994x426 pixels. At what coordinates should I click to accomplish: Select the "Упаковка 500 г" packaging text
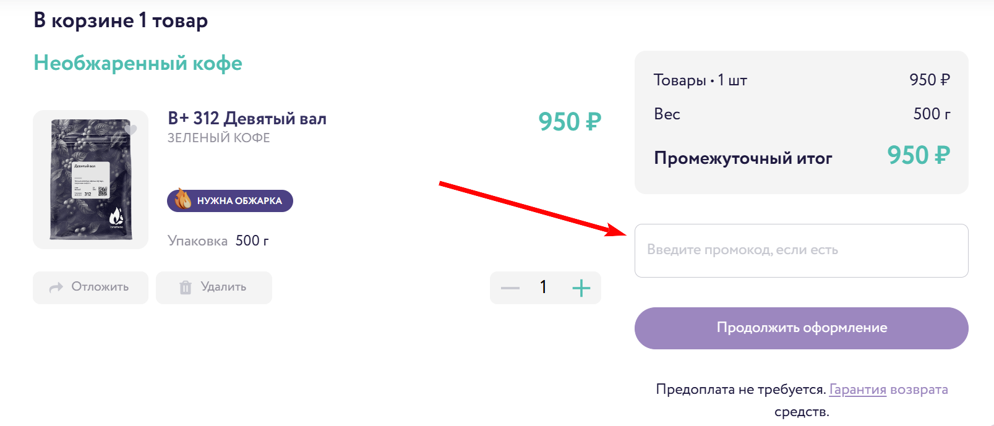pyautogui.click(x=218, y=241)
